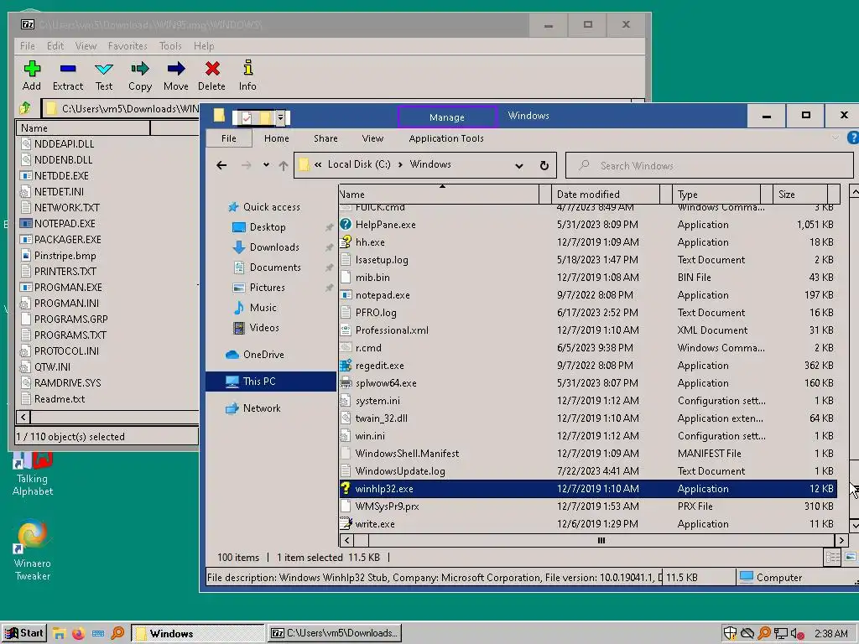Viewport: 859px width, 644px height.
Task: Select This PC in navigation pane
Action: coord(271,382)
